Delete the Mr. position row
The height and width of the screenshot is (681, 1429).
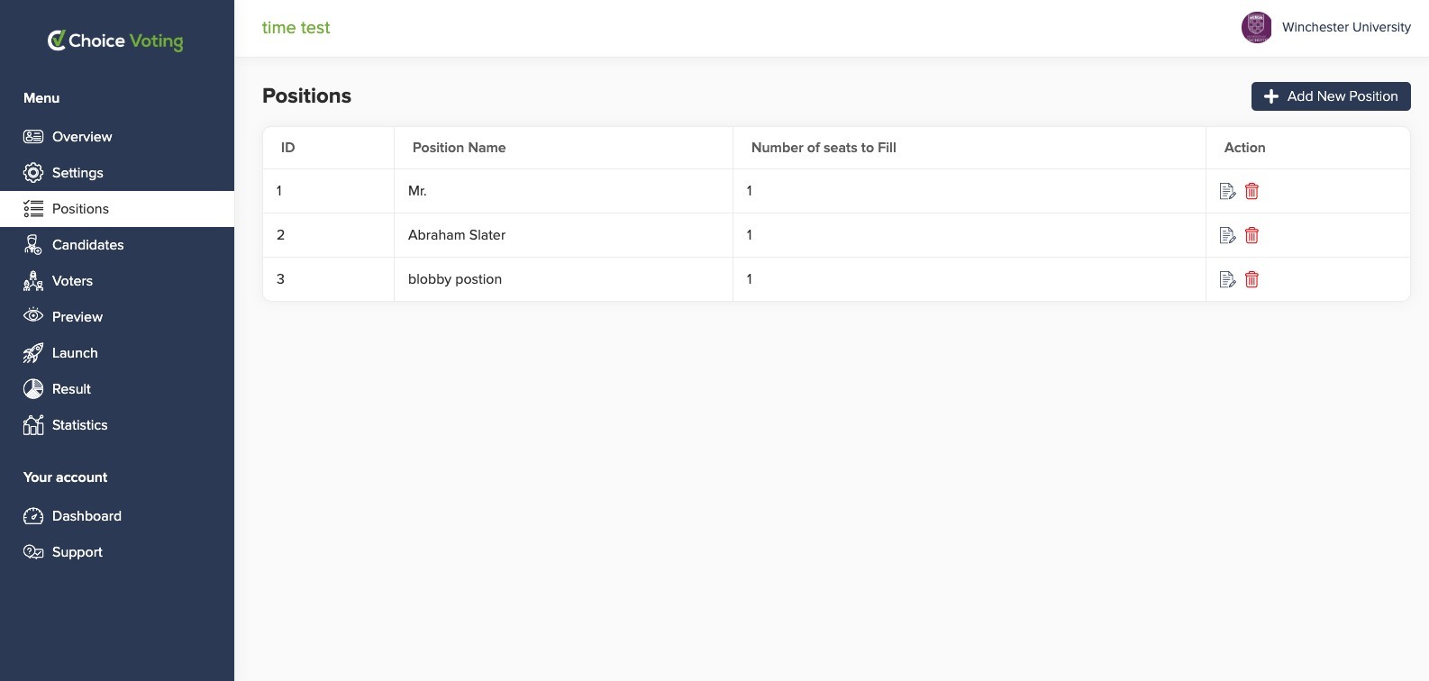[1252, 191]
